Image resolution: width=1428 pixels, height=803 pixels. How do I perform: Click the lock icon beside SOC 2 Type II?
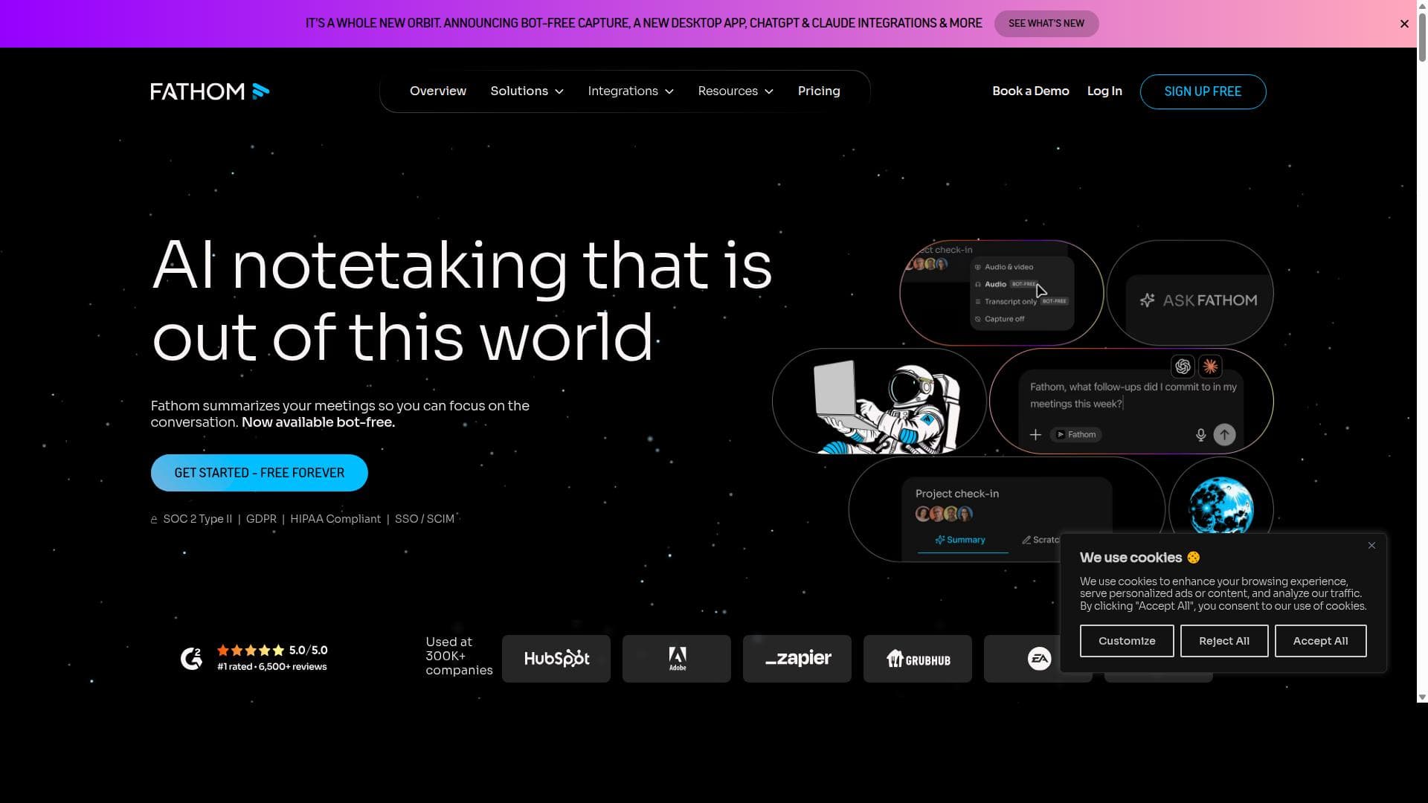coord(154,520)
